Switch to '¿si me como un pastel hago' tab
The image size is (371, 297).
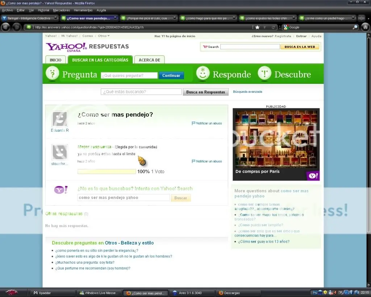pyautogui.click(x=327, y=18)
